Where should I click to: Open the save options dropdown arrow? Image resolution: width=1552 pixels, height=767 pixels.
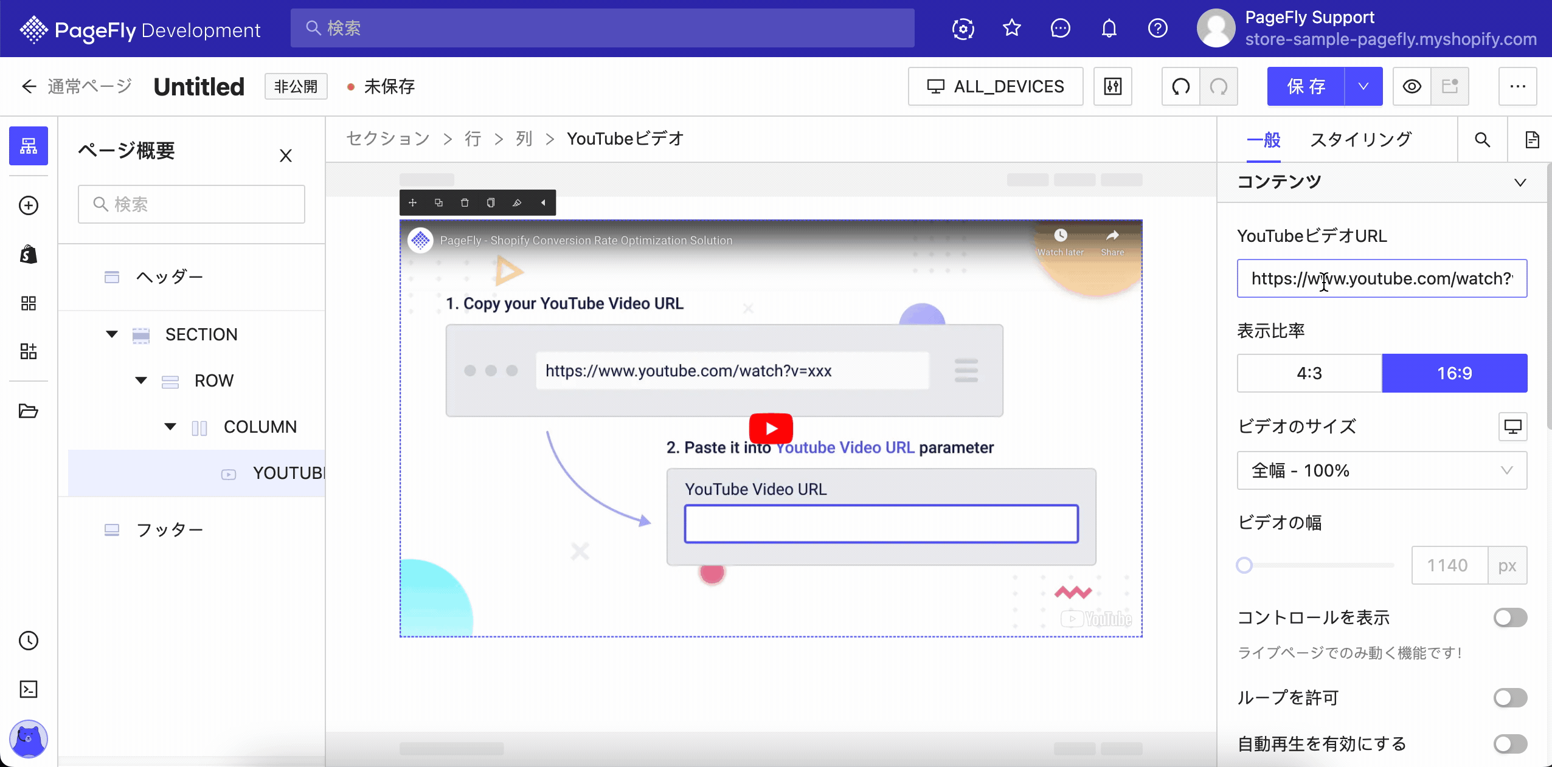point(1363,86)
